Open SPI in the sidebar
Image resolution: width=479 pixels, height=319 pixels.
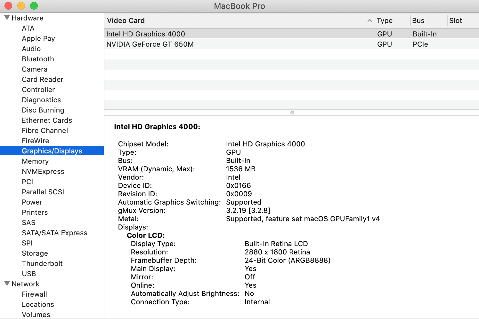[27, 243]
